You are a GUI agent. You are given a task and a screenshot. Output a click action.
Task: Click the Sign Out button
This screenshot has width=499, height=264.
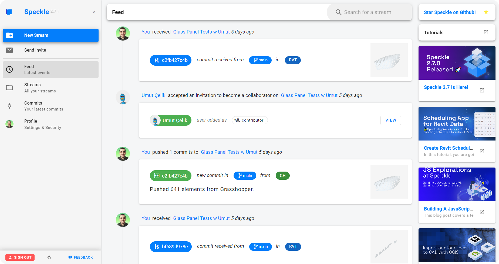(20, 257)
